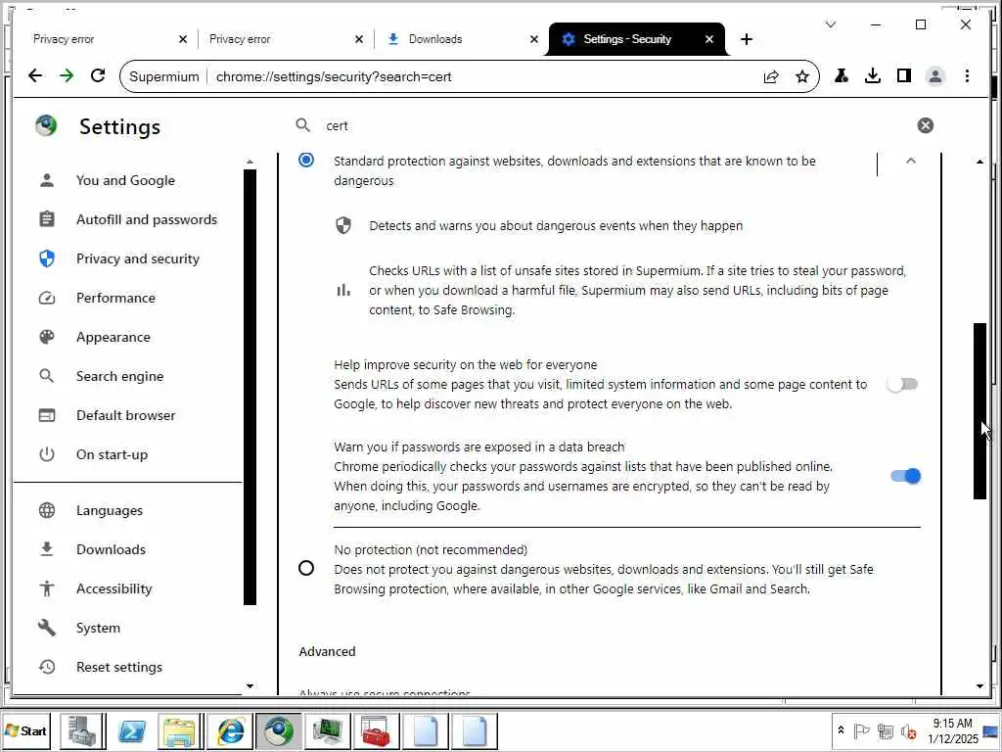Click the settings search field with cert
The height and width of the screenshot is (752, 1002).
(614, 126)
